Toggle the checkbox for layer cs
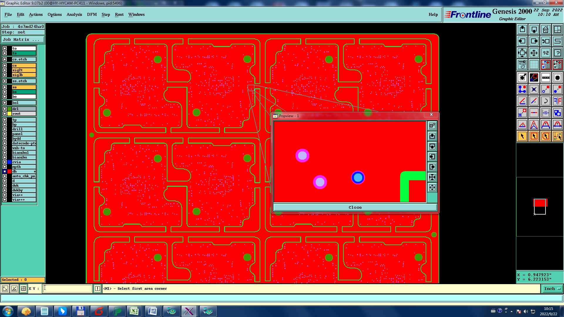The image size is (564, 317). (5, 65)
